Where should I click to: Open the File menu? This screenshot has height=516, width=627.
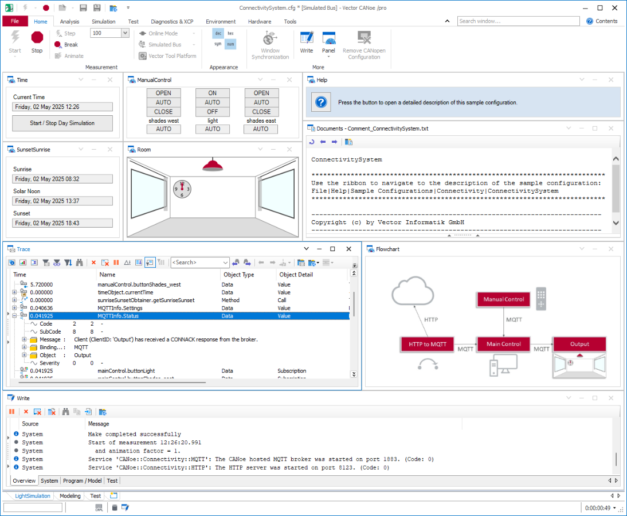coord(15,21)
